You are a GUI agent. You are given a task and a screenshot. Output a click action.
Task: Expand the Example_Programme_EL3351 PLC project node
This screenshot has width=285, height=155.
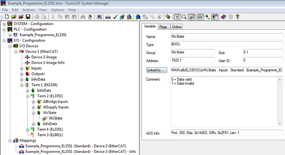pyautogui.click(x=10, y=35)
